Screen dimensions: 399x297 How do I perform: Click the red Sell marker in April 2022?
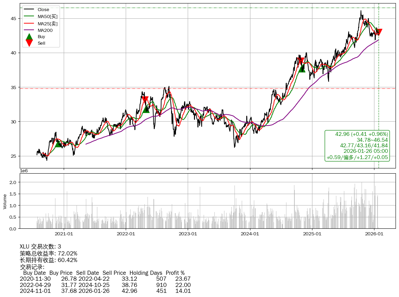tap(145, 100)
